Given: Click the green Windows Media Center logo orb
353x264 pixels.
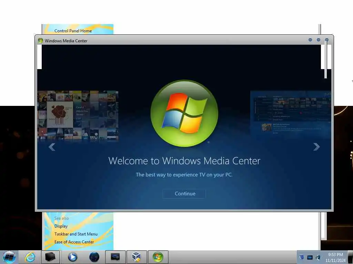Looking at the screenshot, I should click(184, 113).
